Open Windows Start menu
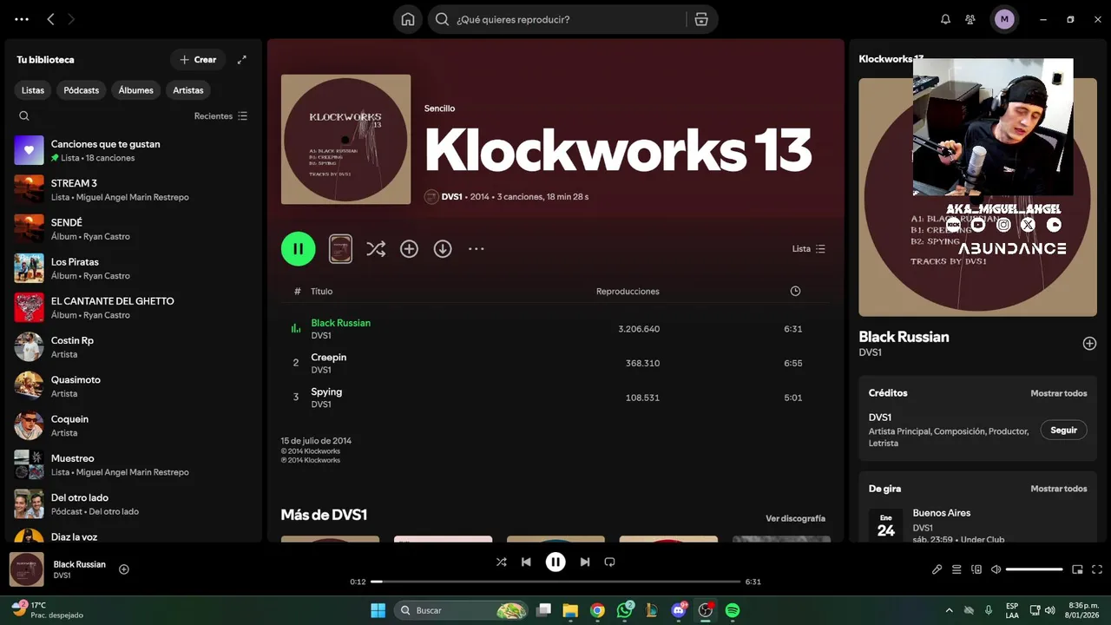The image size is (1111, 625). (378, 610)
